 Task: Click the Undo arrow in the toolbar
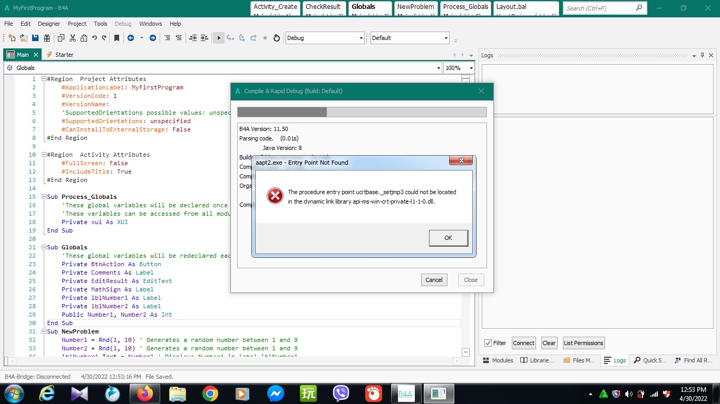94,38
